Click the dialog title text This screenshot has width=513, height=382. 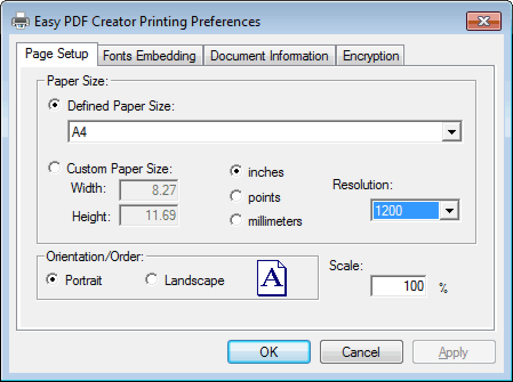tap(147, 22)
